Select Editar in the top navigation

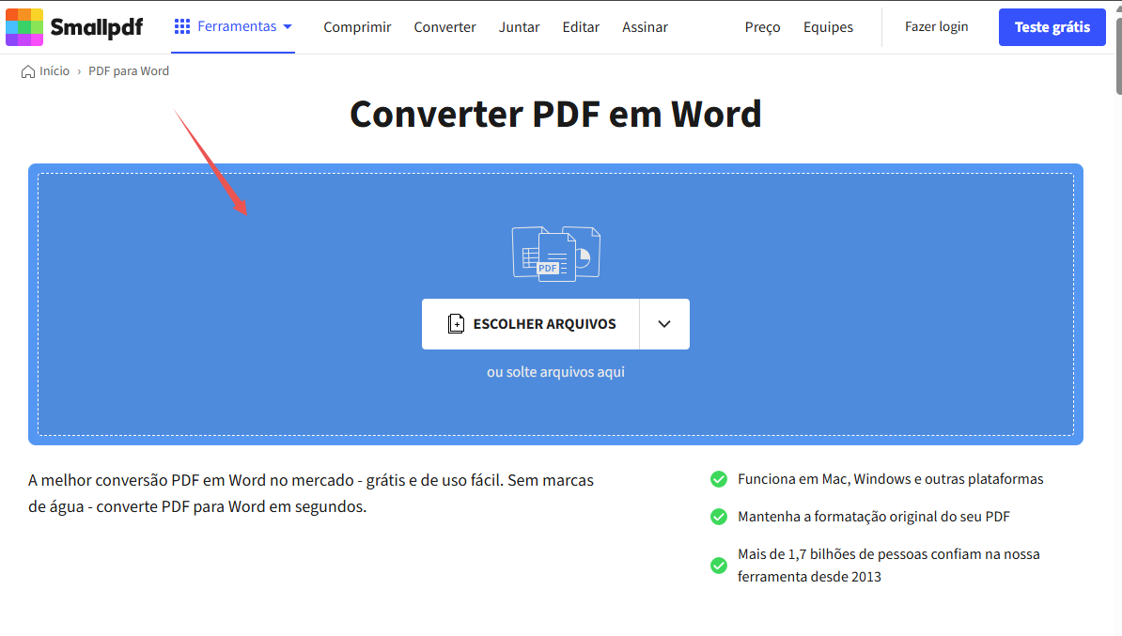(581, 27)
